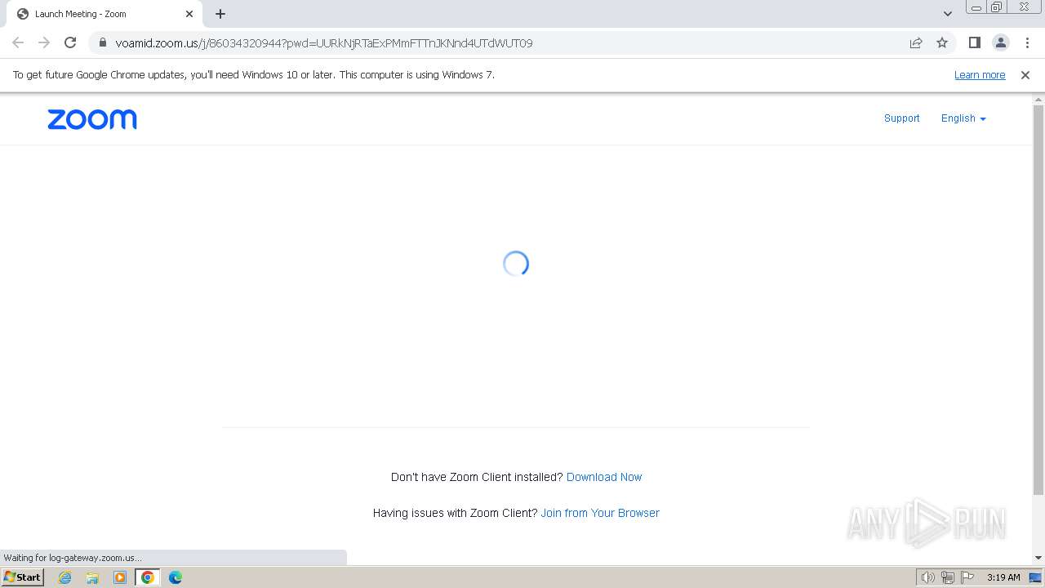
Task: Share this page icon in address bar
Action: click(x=916, y=42)
